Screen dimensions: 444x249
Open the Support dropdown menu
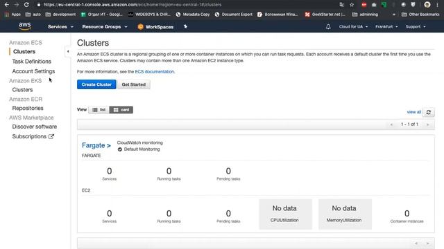click(x=416, y=26)
